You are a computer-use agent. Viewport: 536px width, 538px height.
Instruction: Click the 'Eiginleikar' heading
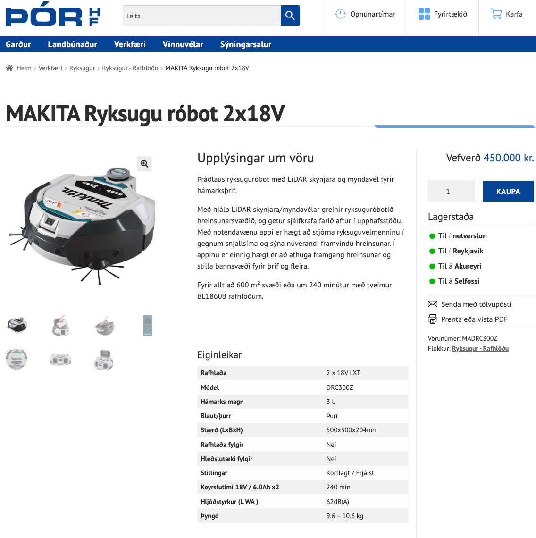[x=219, y=355]
